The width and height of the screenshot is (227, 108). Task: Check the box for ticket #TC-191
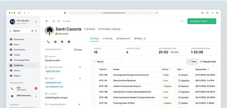tap(94, 81)
